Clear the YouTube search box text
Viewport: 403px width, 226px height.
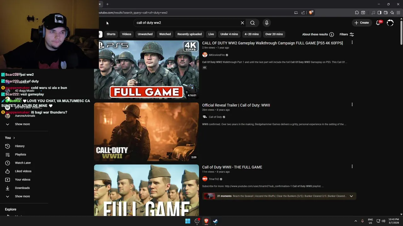pos(242,23)
